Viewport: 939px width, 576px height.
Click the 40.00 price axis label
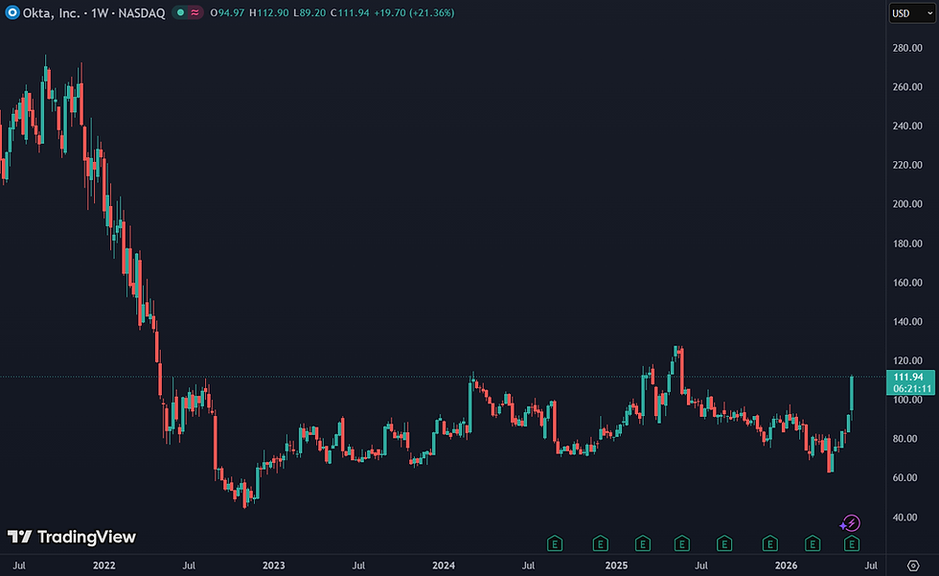point(905,518)
